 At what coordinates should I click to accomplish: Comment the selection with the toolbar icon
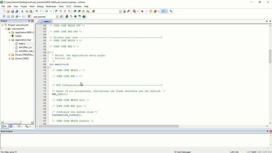[x=83, y=11]
